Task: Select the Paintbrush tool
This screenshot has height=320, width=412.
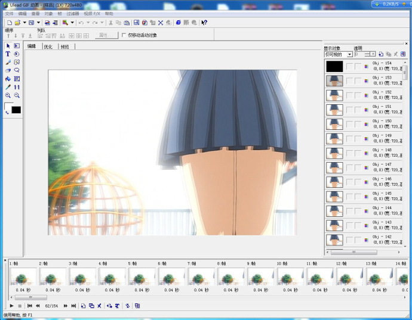Action: pos(8,63)
